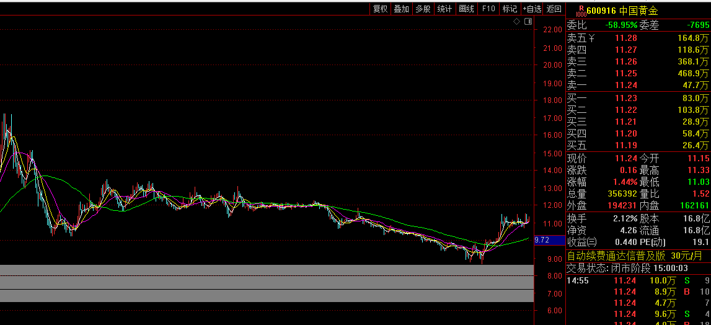711x325 pixels.
Task: Open the 叠加 overlay option
Action: pos(402,9)
